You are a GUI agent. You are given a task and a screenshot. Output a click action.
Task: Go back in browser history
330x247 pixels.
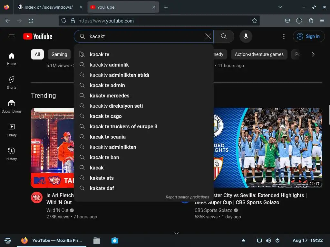pos(8,21)
